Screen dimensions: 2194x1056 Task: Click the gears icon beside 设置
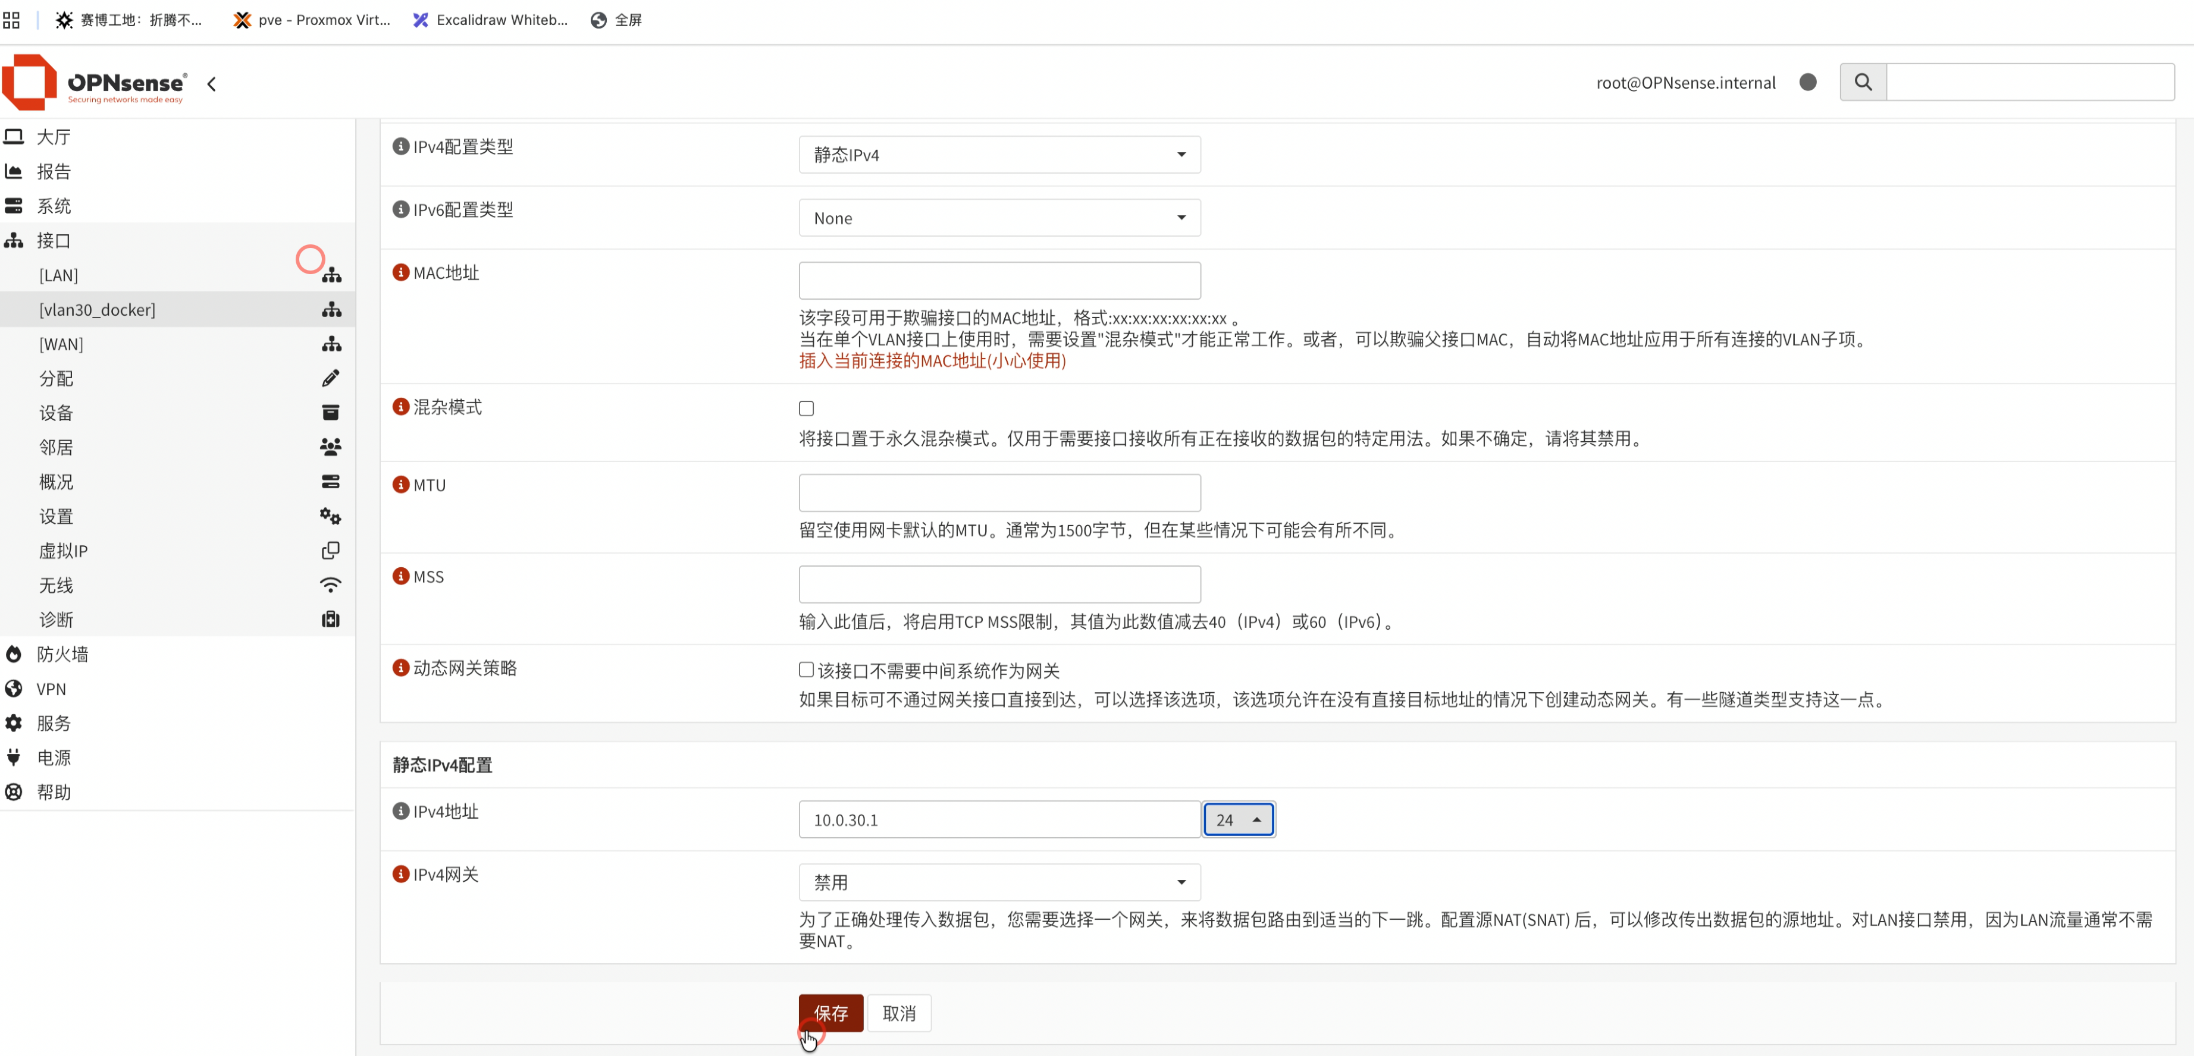coord(330,516)
